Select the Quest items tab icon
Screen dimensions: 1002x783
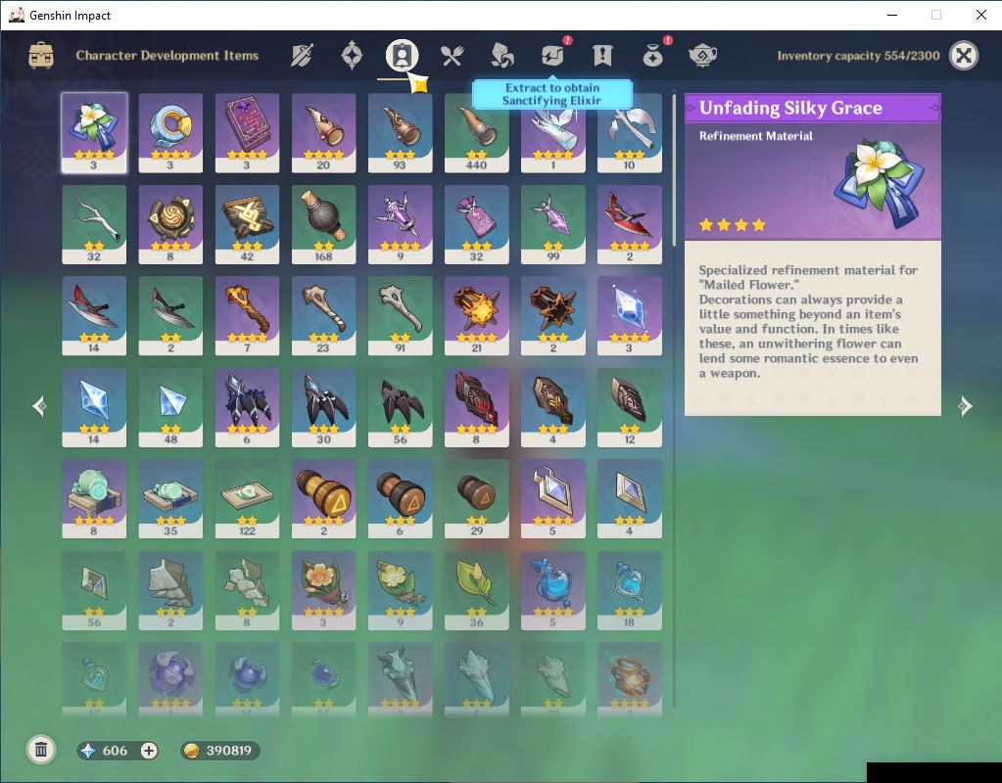pos(602,56)
